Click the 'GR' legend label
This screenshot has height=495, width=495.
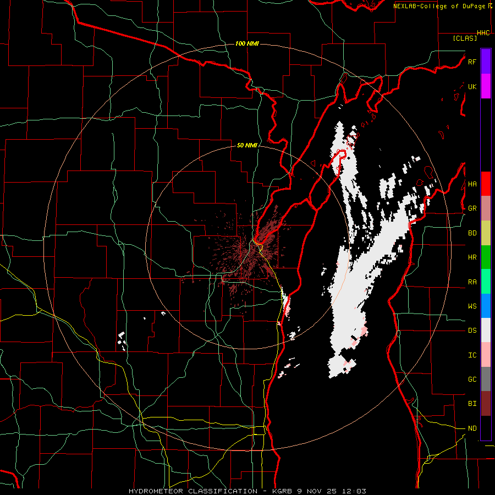coord(472,208)
